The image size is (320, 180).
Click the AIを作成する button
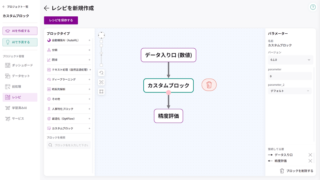coord(20,31)
